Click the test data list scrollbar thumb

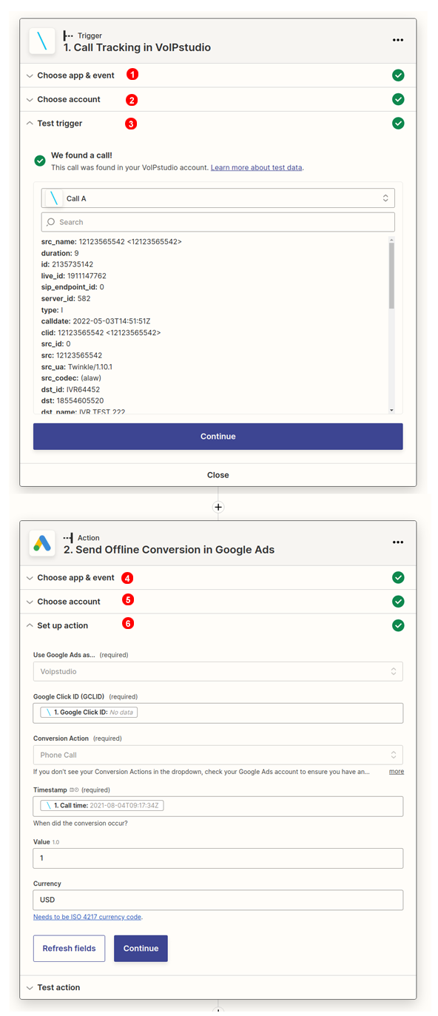click(391, 275)
